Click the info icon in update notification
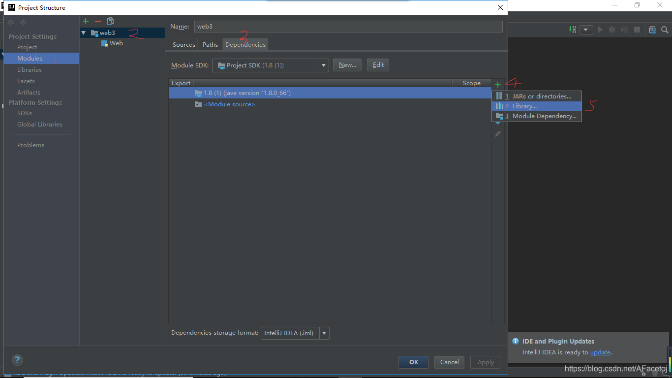The height and width of the screenshot is (378, 672). [516, 341]
